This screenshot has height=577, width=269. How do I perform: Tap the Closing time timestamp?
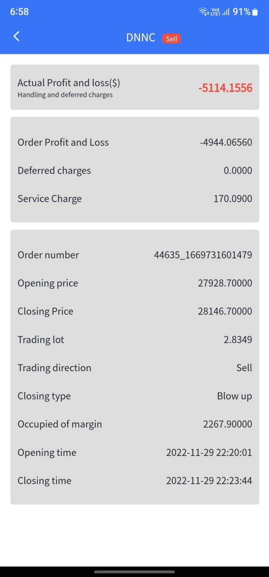(x=209, y=481)
